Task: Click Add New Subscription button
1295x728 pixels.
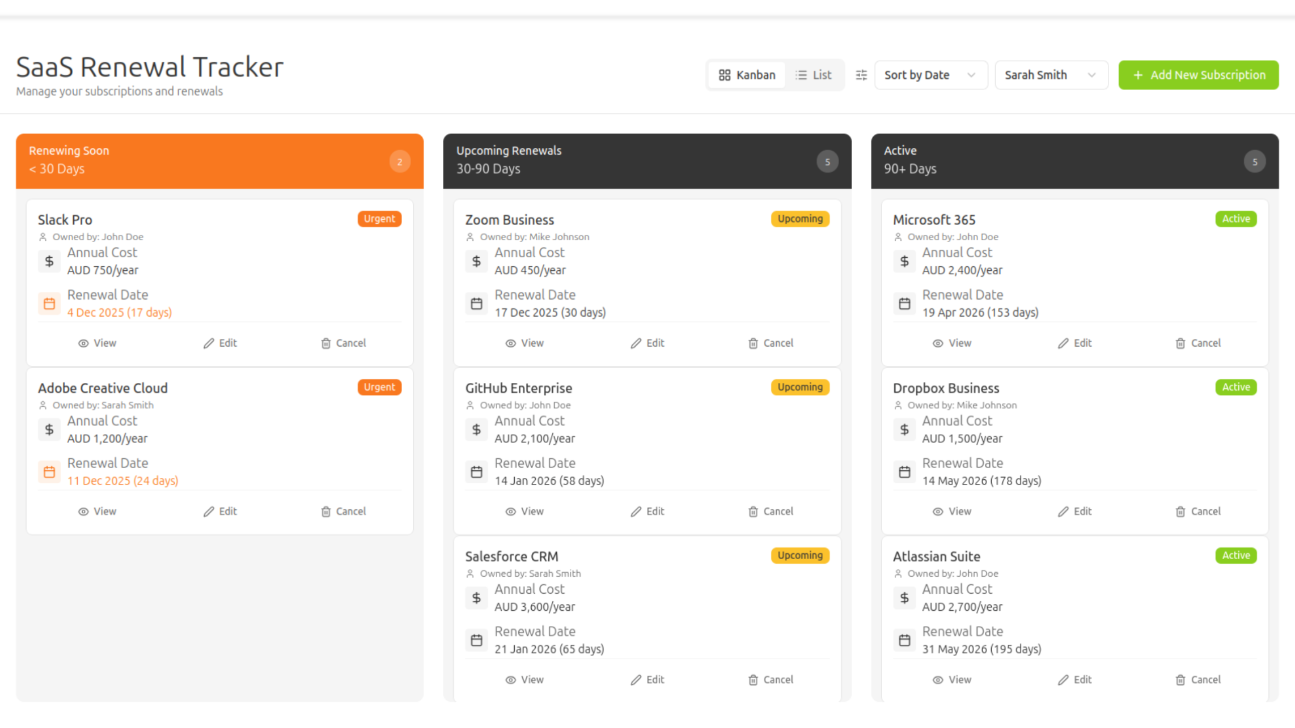Action: click(1198, 75)
